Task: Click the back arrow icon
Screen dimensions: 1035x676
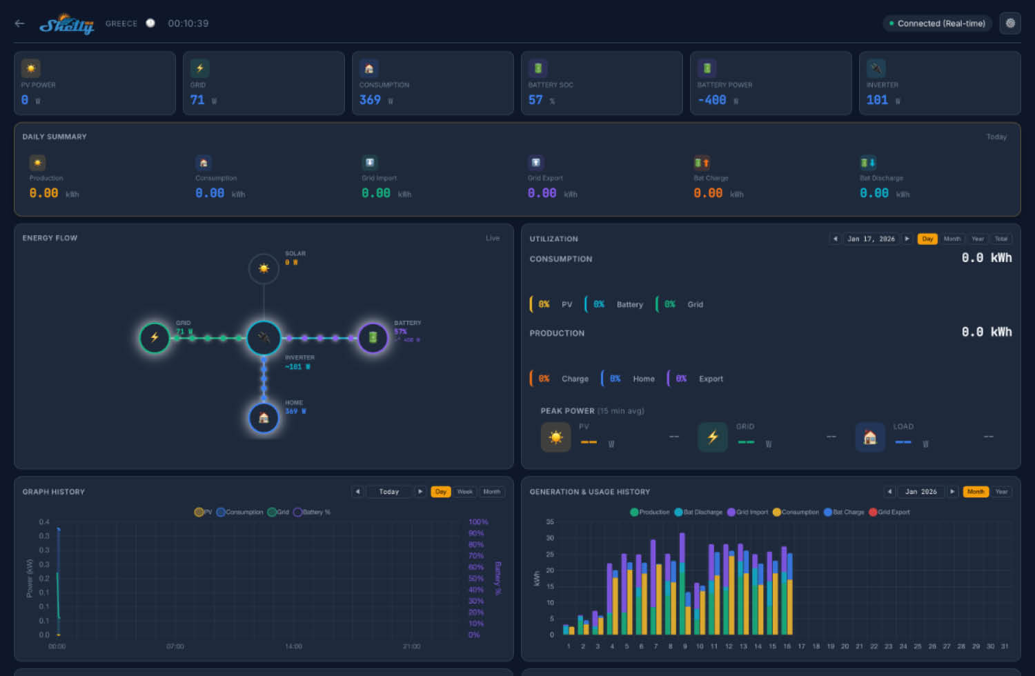Action: pos(19,23)
